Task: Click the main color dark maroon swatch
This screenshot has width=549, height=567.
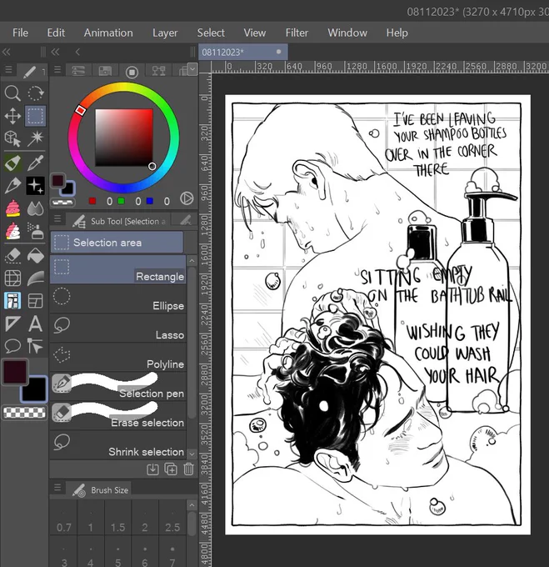Action: 15,372
